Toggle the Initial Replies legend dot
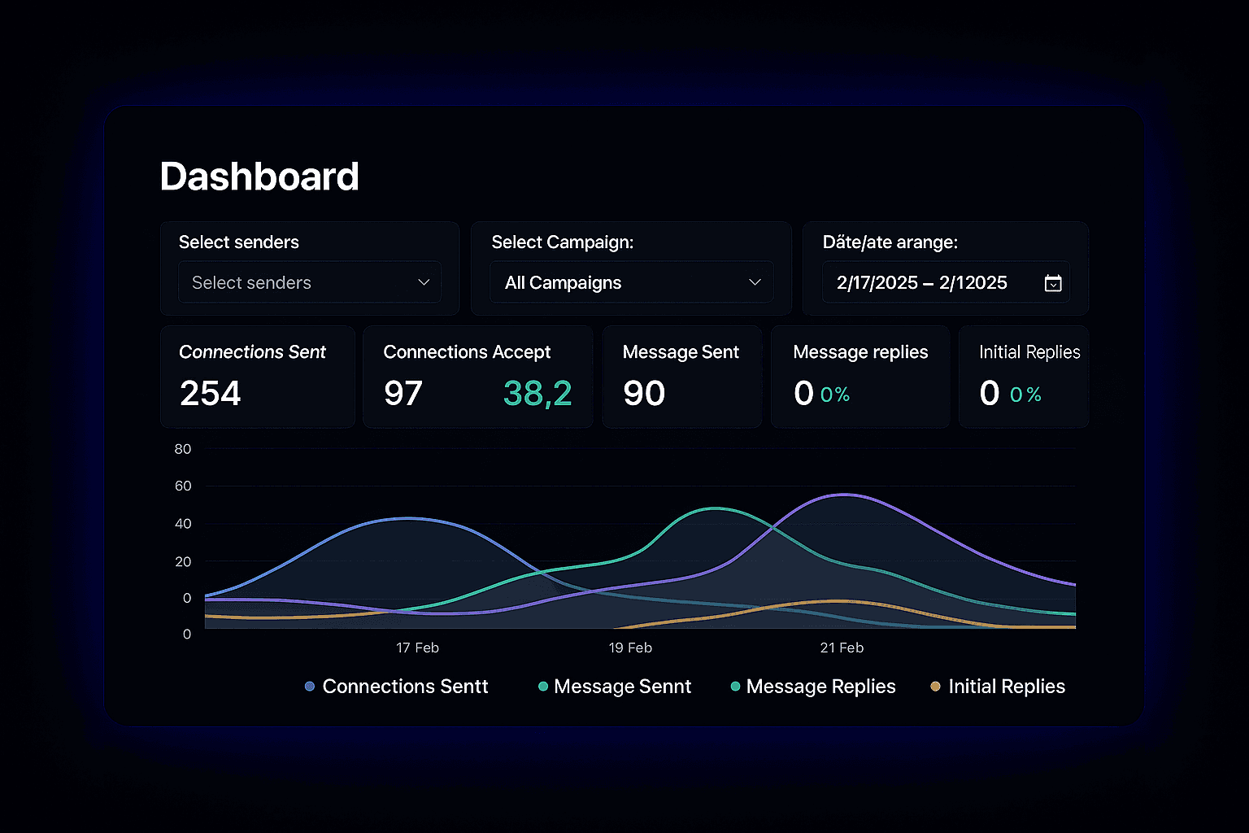 coord(936,687)
